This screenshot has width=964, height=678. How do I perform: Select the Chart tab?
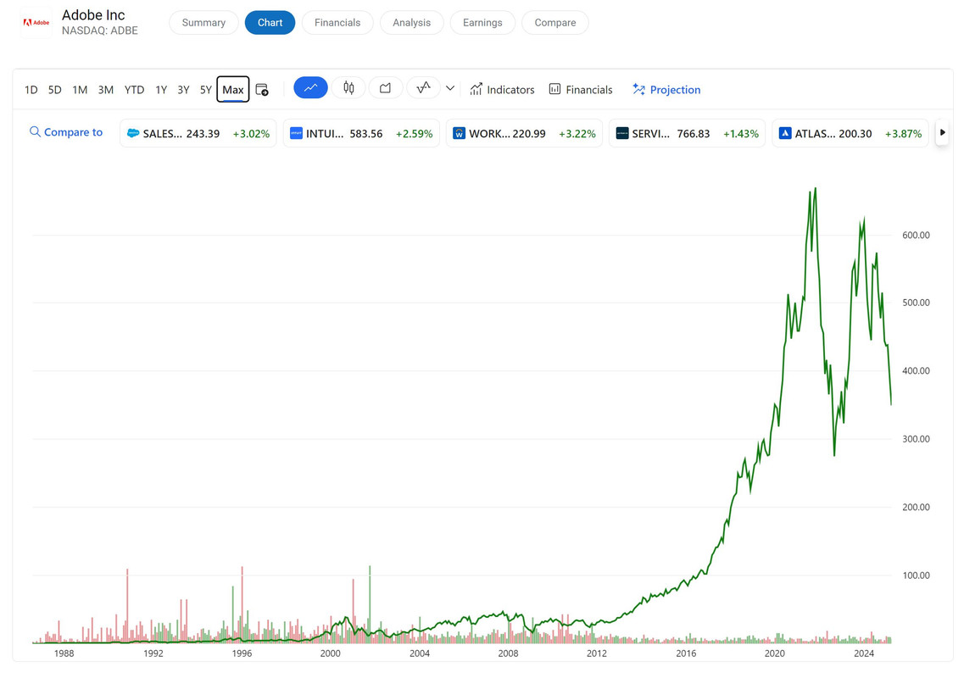270,23
